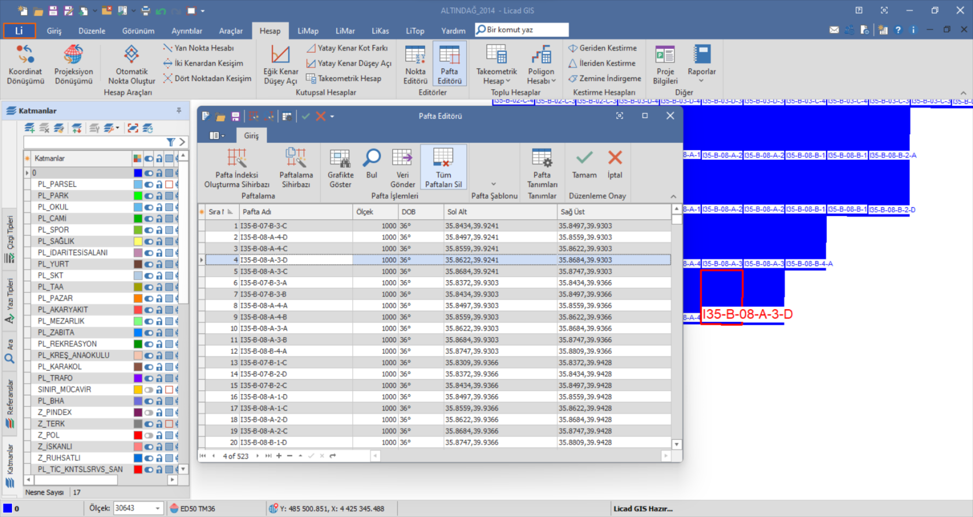
Task: Change Z_POL red color swatch
Action: [138, 435]
